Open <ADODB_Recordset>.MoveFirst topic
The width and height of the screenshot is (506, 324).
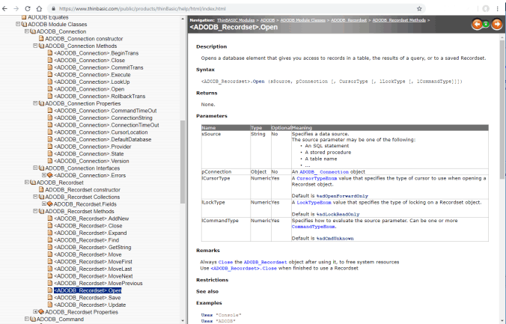(x=93, y=262)
